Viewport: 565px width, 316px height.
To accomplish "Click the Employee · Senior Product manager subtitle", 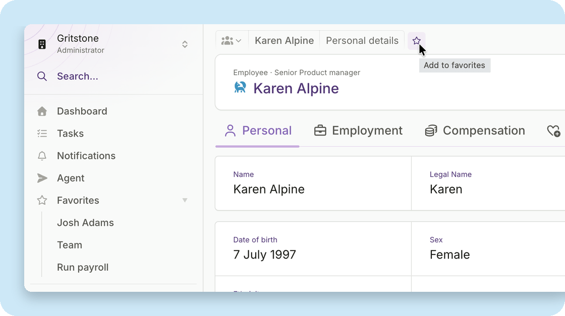I will 297,73.
